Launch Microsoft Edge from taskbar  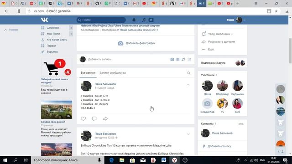pyautogui.click(x=111, y=160)
